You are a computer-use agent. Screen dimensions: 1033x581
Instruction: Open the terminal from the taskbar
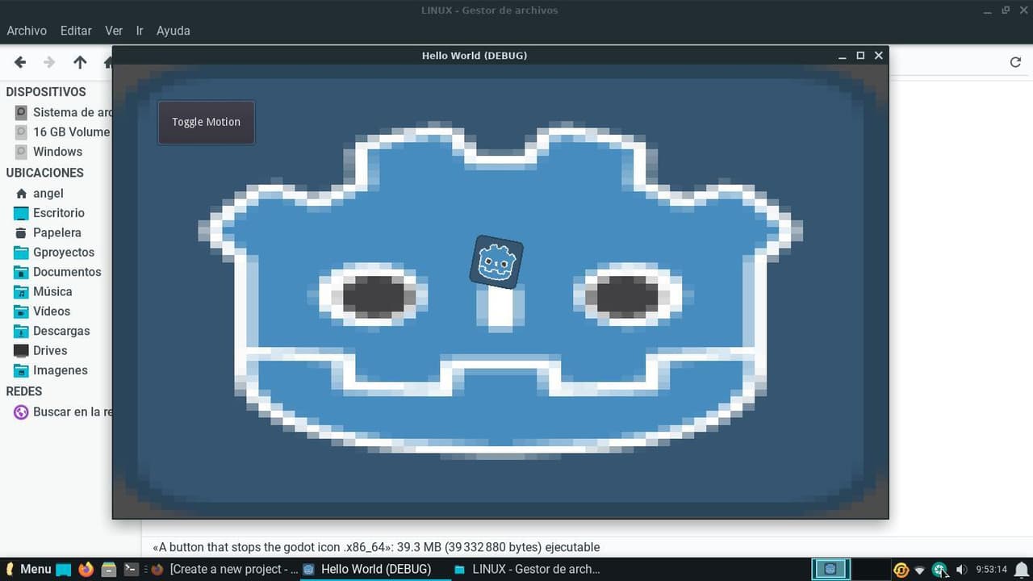point(131,569)
